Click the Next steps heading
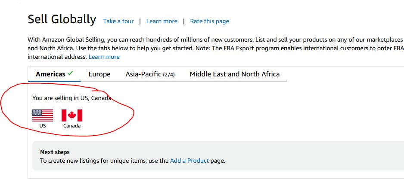 [x=55, y=152]
